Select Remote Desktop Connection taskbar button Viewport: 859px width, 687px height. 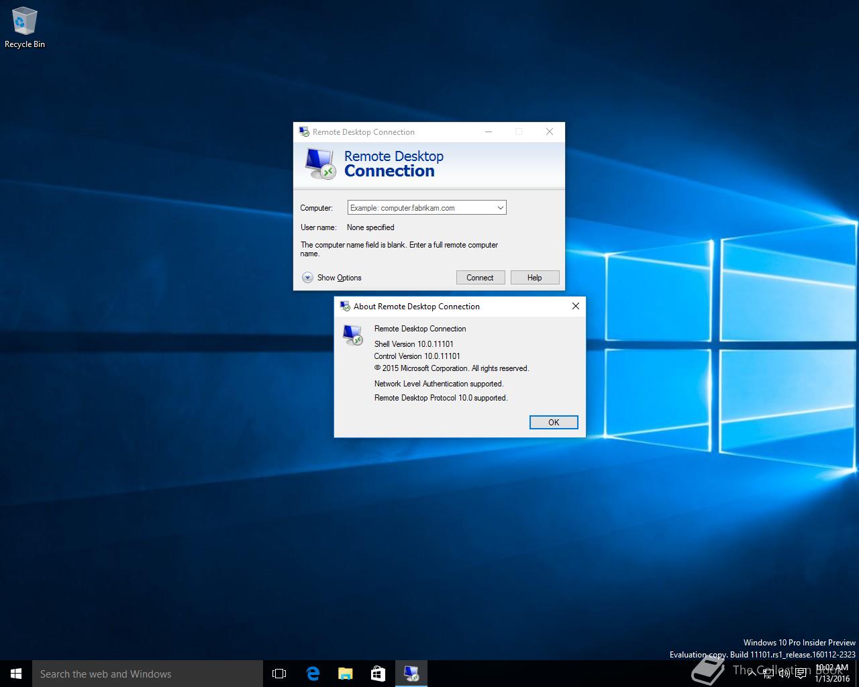point(411,674)
